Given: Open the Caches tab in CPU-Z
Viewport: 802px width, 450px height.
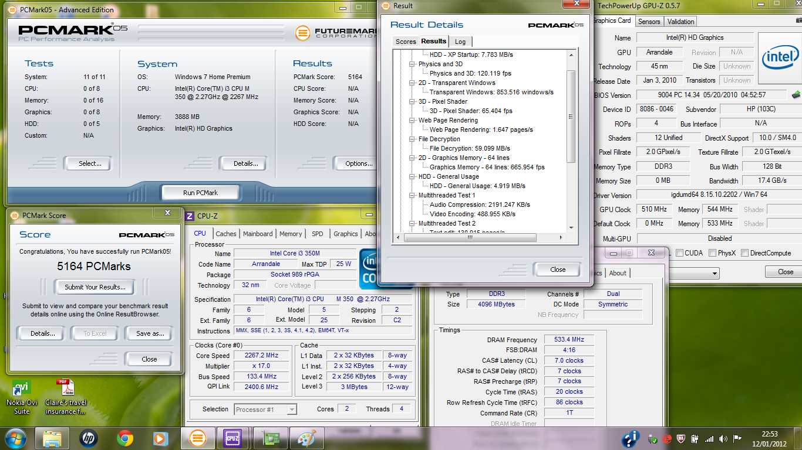Looking at the screenshot, I should click(x=226, y=234).
